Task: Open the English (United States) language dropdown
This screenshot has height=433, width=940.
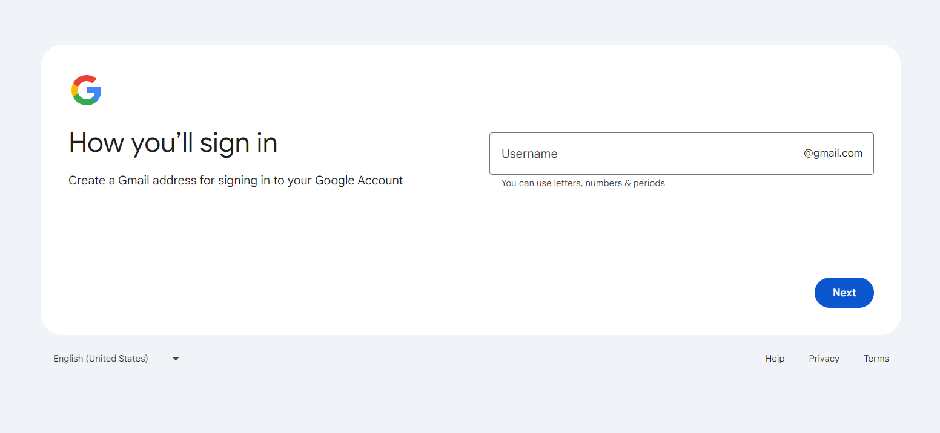Action: click(116, 359)
